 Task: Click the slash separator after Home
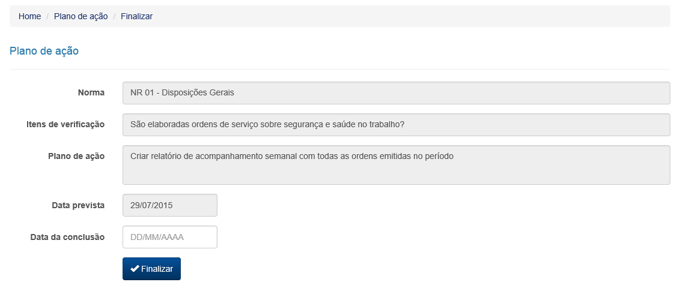pos(47,16)
